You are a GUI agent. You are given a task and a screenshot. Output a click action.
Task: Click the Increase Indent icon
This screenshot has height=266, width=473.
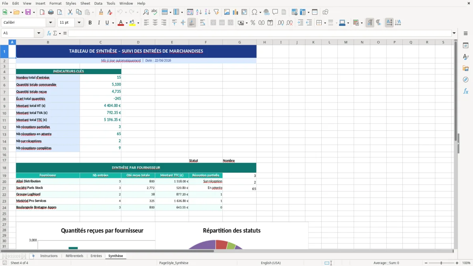300,23
